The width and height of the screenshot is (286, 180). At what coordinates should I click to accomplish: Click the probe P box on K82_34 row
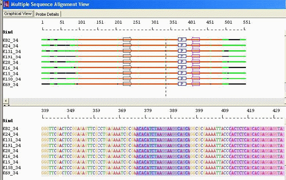182,40
